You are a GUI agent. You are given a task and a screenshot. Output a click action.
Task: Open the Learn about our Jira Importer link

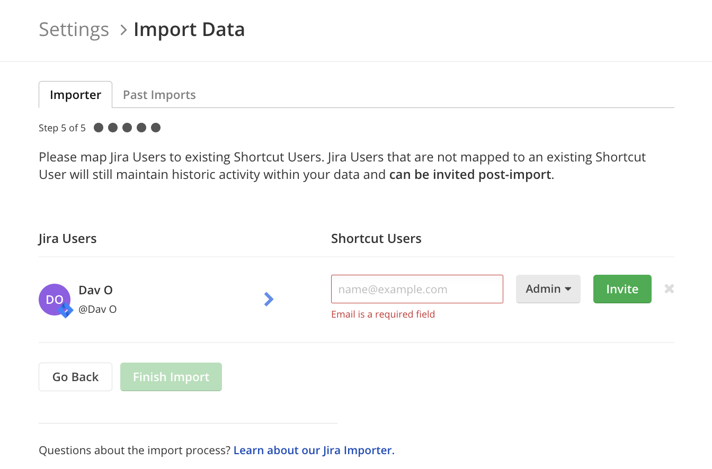pyautogui.click(x=314, y=450)
